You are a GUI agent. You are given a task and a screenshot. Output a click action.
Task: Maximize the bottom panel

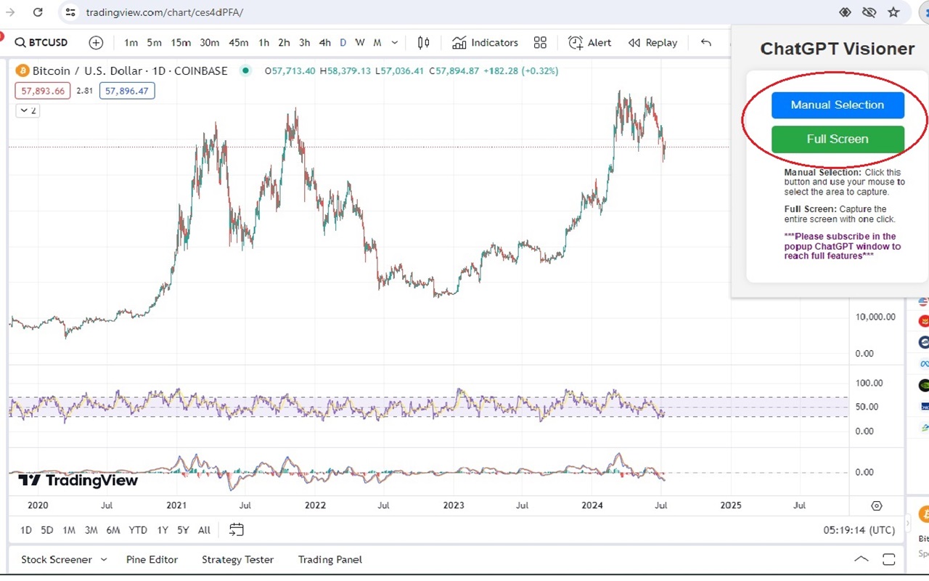pyautogui.click(x=889, y=559)
